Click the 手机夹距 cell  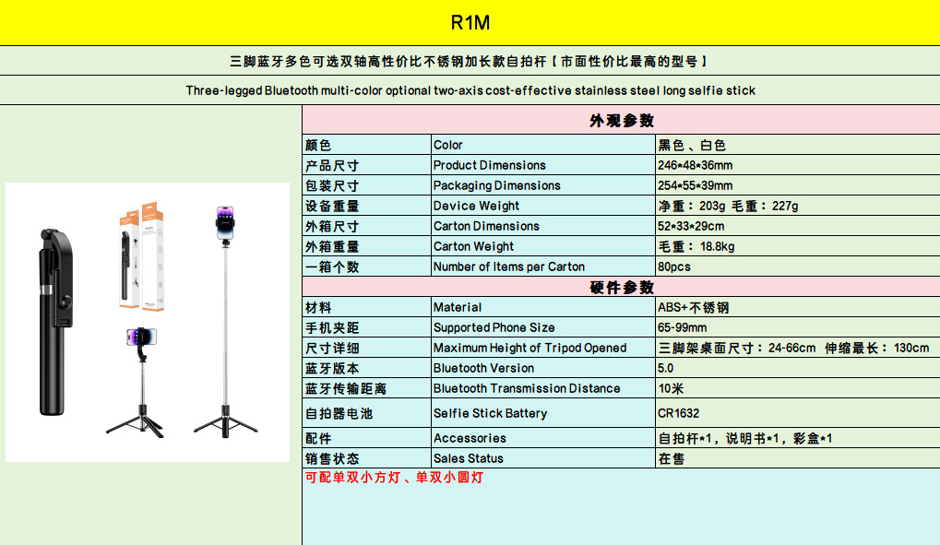coord(367,327)
